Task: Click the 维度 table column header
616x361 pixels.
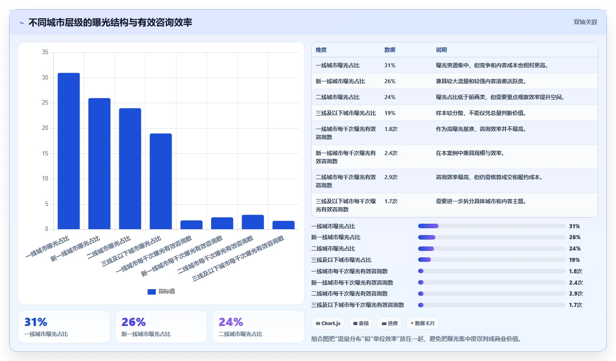Action: click(x=321, y=50)
